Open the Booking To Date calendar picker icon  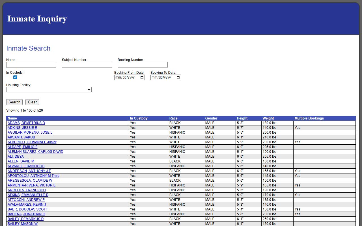[178, 77]
